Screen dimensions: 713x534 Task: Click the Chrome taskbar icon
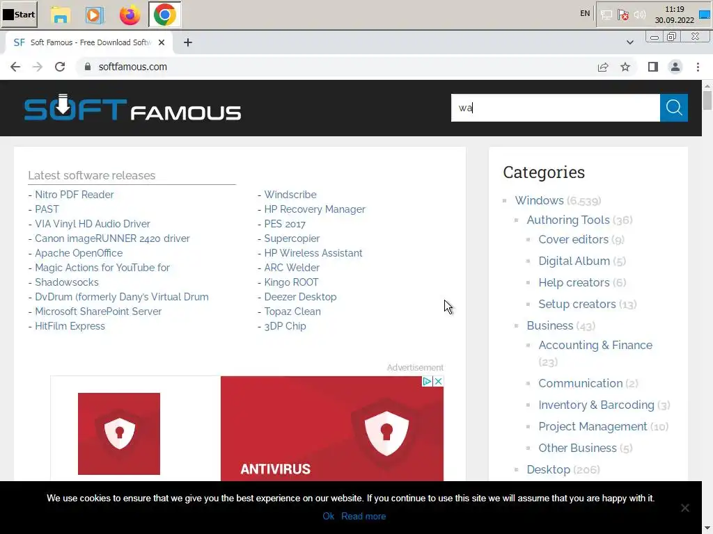(x=164, y=15)
